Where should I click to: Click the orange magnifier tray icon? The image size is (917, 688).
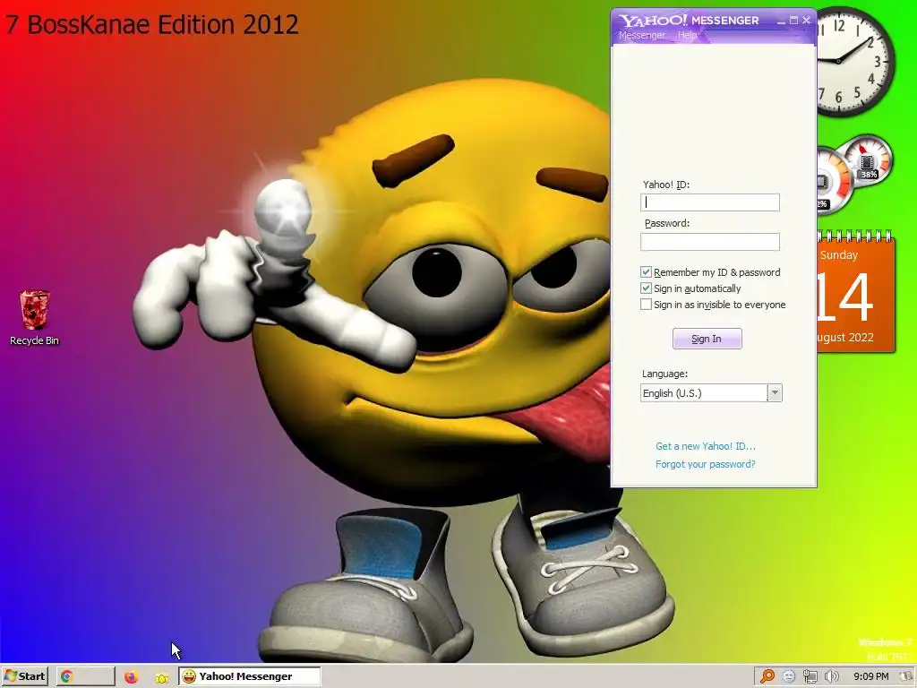point(767,676)
